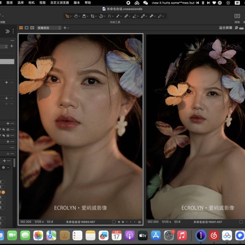245x245 pixels.
Task: Select the rotate tool
Action: click(101, 16)
